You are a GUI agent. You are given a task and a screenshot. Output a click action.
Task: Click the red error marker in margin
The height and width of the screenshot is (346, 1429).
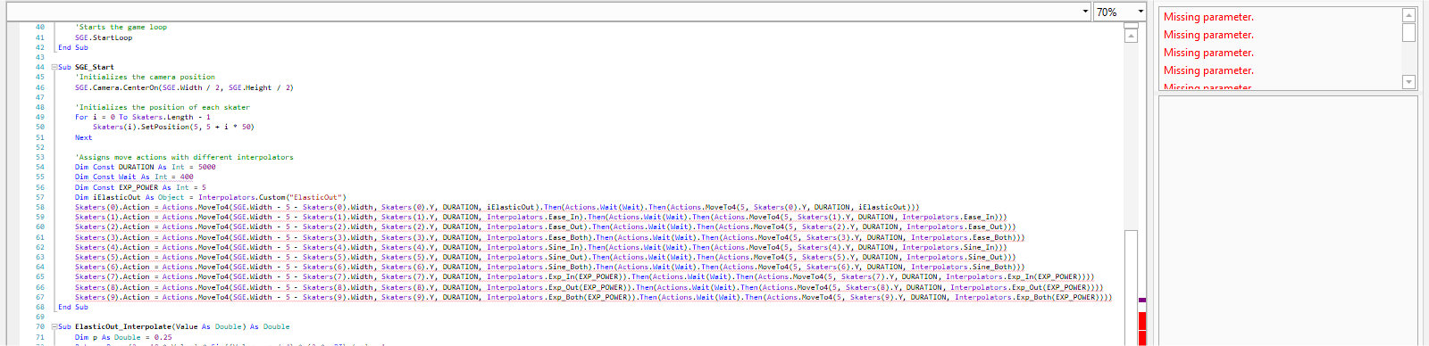1142,321
